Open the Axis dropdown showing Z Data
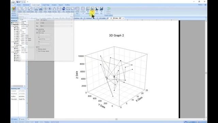The height and width of the screenshot is (123, 218). tap(56, 23)
